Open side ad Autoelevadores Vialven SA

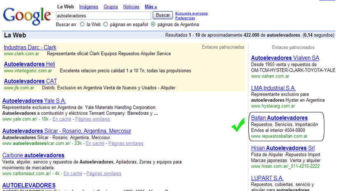coord(285,58)
